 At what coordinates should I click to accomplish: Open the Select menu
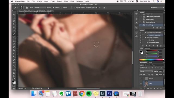pyautogui.click(x=59, y=1)
